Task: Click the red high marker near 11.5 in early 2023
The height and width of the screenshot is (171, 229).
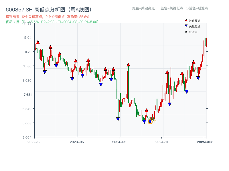Action: click(60, 54)
